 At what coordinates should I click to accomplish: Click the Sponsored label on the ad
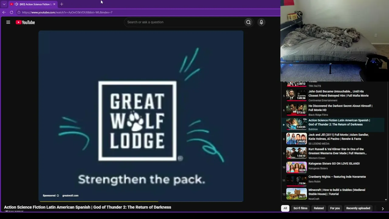(x=49, y=196)
